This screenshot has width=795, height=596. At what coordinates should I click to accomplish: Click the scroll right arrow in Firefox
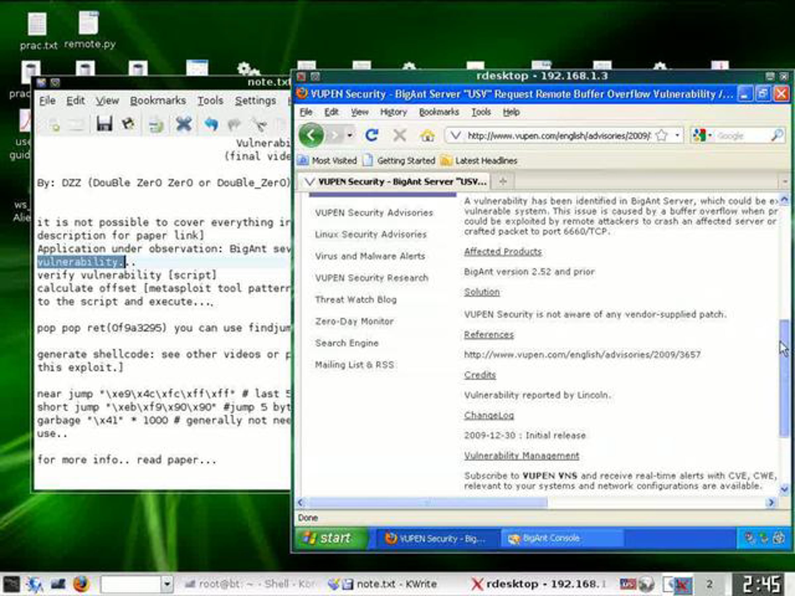pos(771,502)
